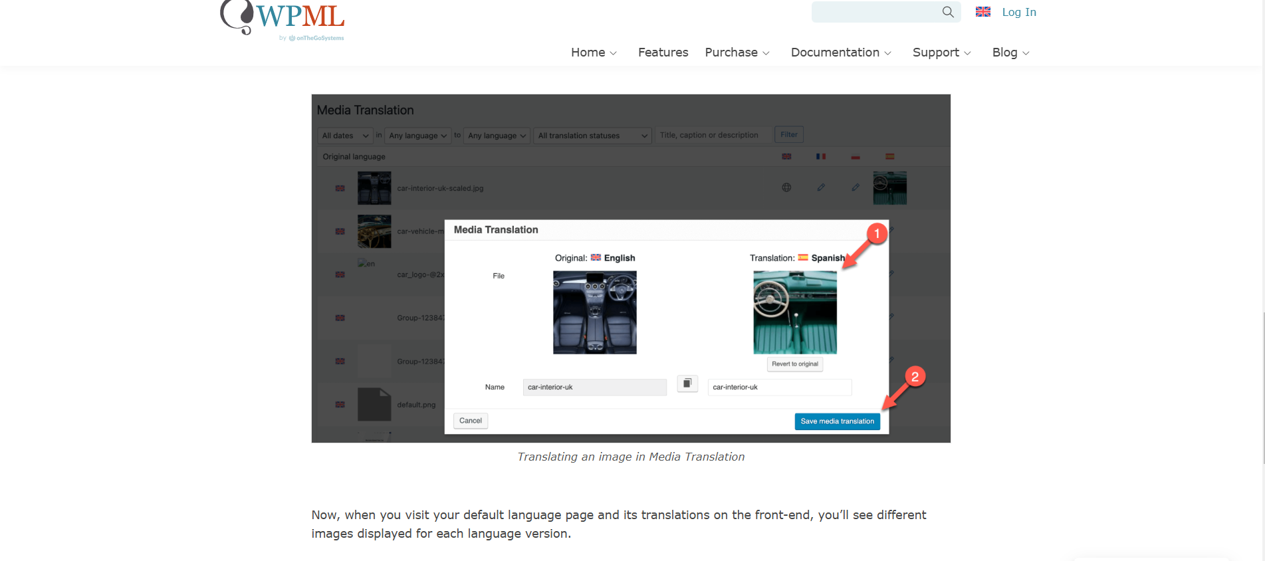
Task: Open the Any language dropdown after 'to'
Action: click(x=497, y=136)
